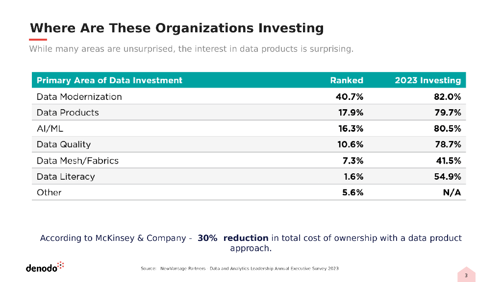Click the AI/ML row label
Image resolution: width=502 pixels, height=282 pixels.
[50, 129]
